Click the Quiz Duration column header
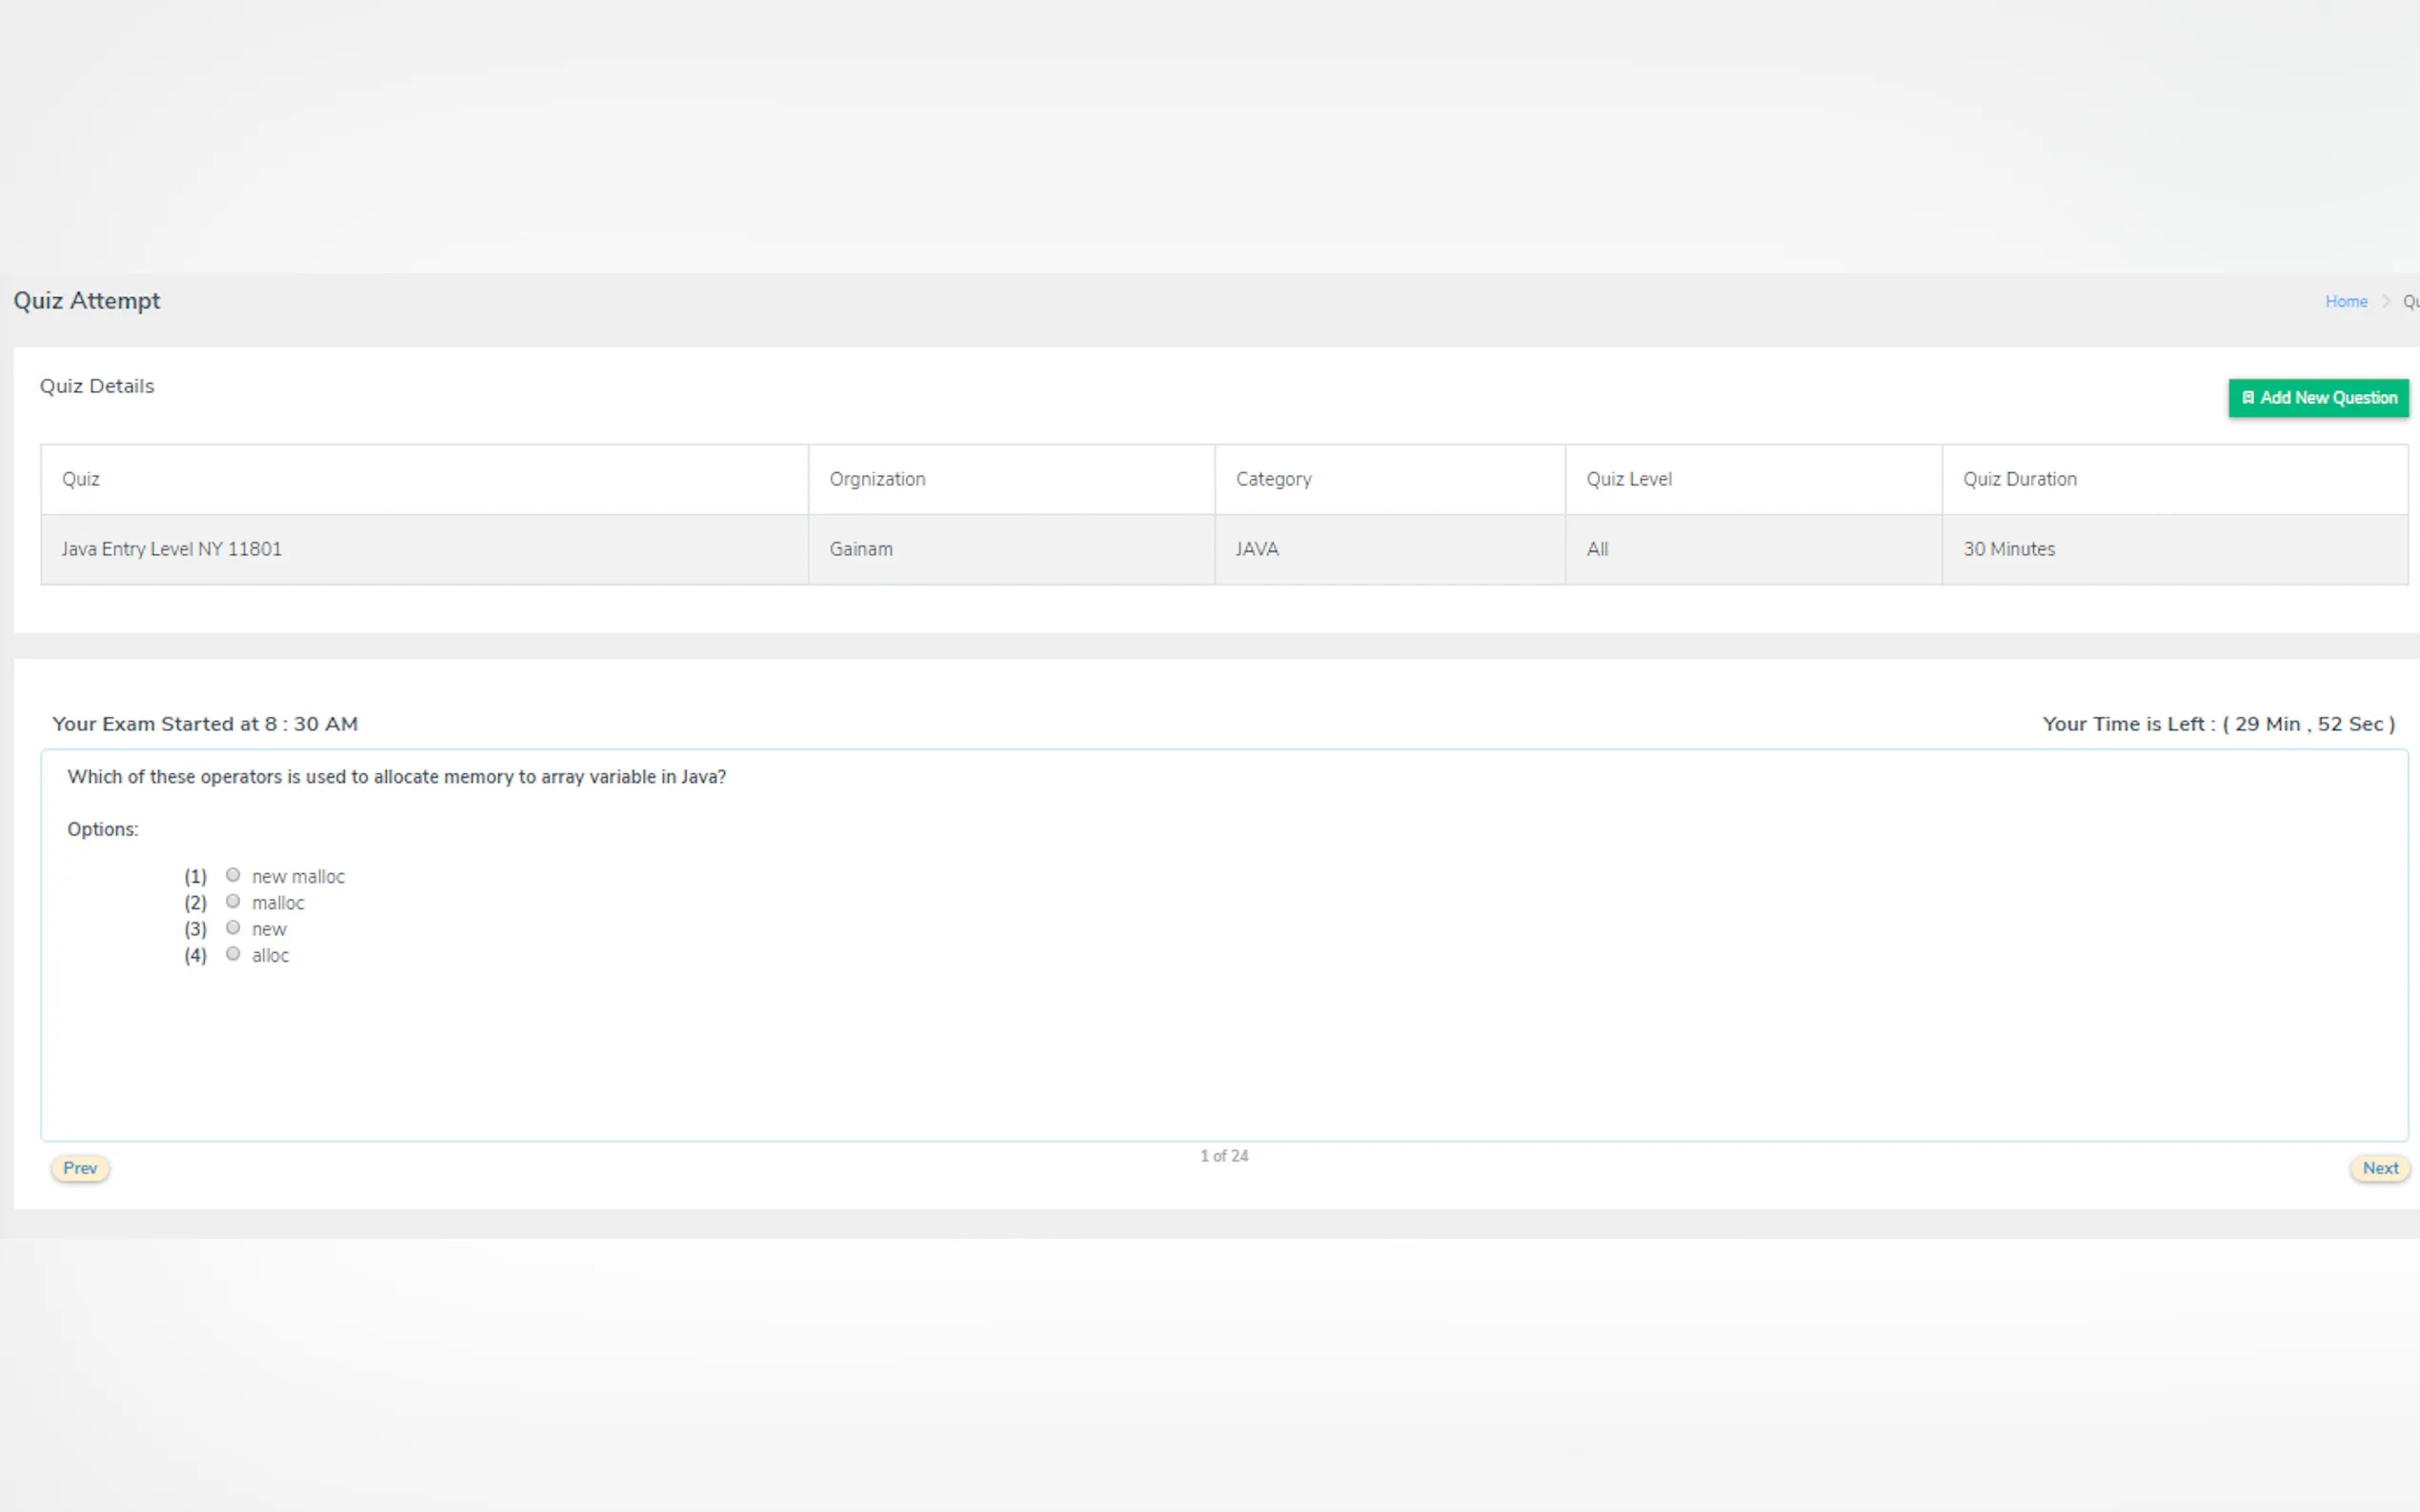Image resolution: width=2420 pixels, height=1512 pixels. pyautogui.click(x=2019, y=479)
